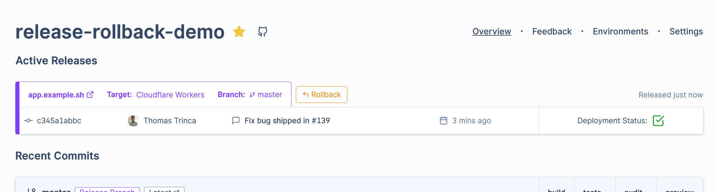Screen dimensions: 717x192
Task: Click the green deployment status checkmark
Action: pyautogui.click(x=658, y=121)
